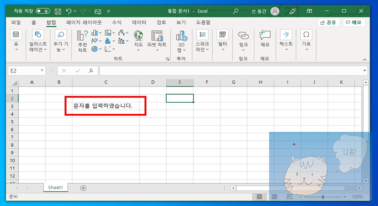Open the 기호 (Symbols) dropdown

click(307, 40)
